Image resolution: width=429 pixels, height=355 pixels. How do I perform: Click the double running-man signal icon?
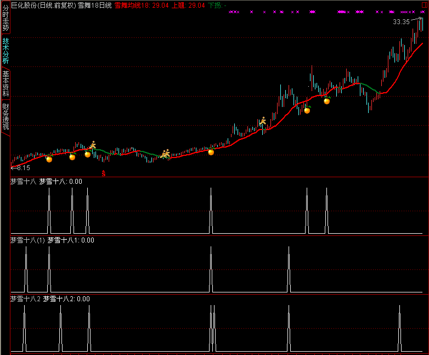pyautogui.click(x=165, y=154)
